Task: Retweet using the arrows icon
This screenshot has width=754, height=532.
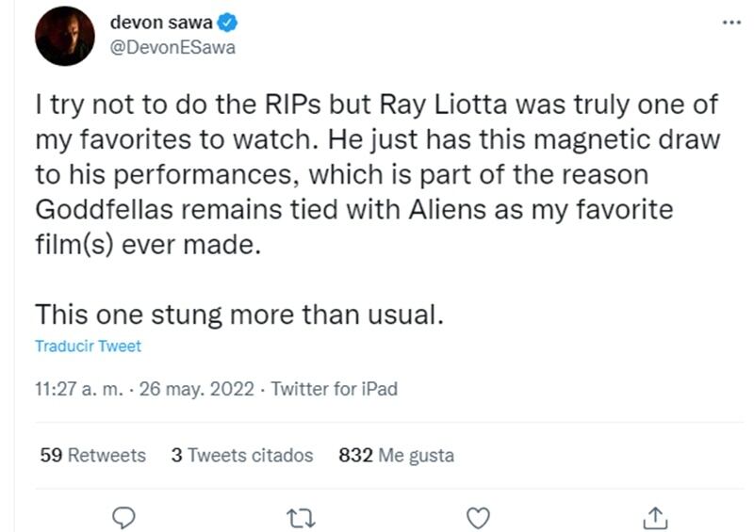Action: pos(302,517)
